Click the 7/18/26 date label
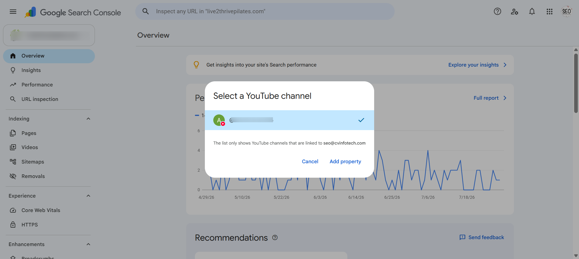Image resolution: width=579 pixels, height=259 pixels. 467,197
